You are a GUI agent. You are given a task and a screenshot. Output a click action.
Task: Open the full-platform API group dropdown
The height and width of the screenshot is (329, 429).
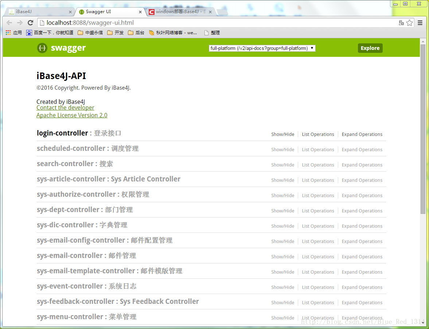pyautogui.click(x=262, y=48)
